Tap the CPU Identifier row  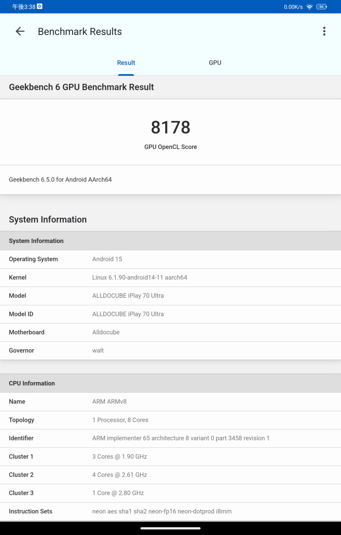click(170, 438)
